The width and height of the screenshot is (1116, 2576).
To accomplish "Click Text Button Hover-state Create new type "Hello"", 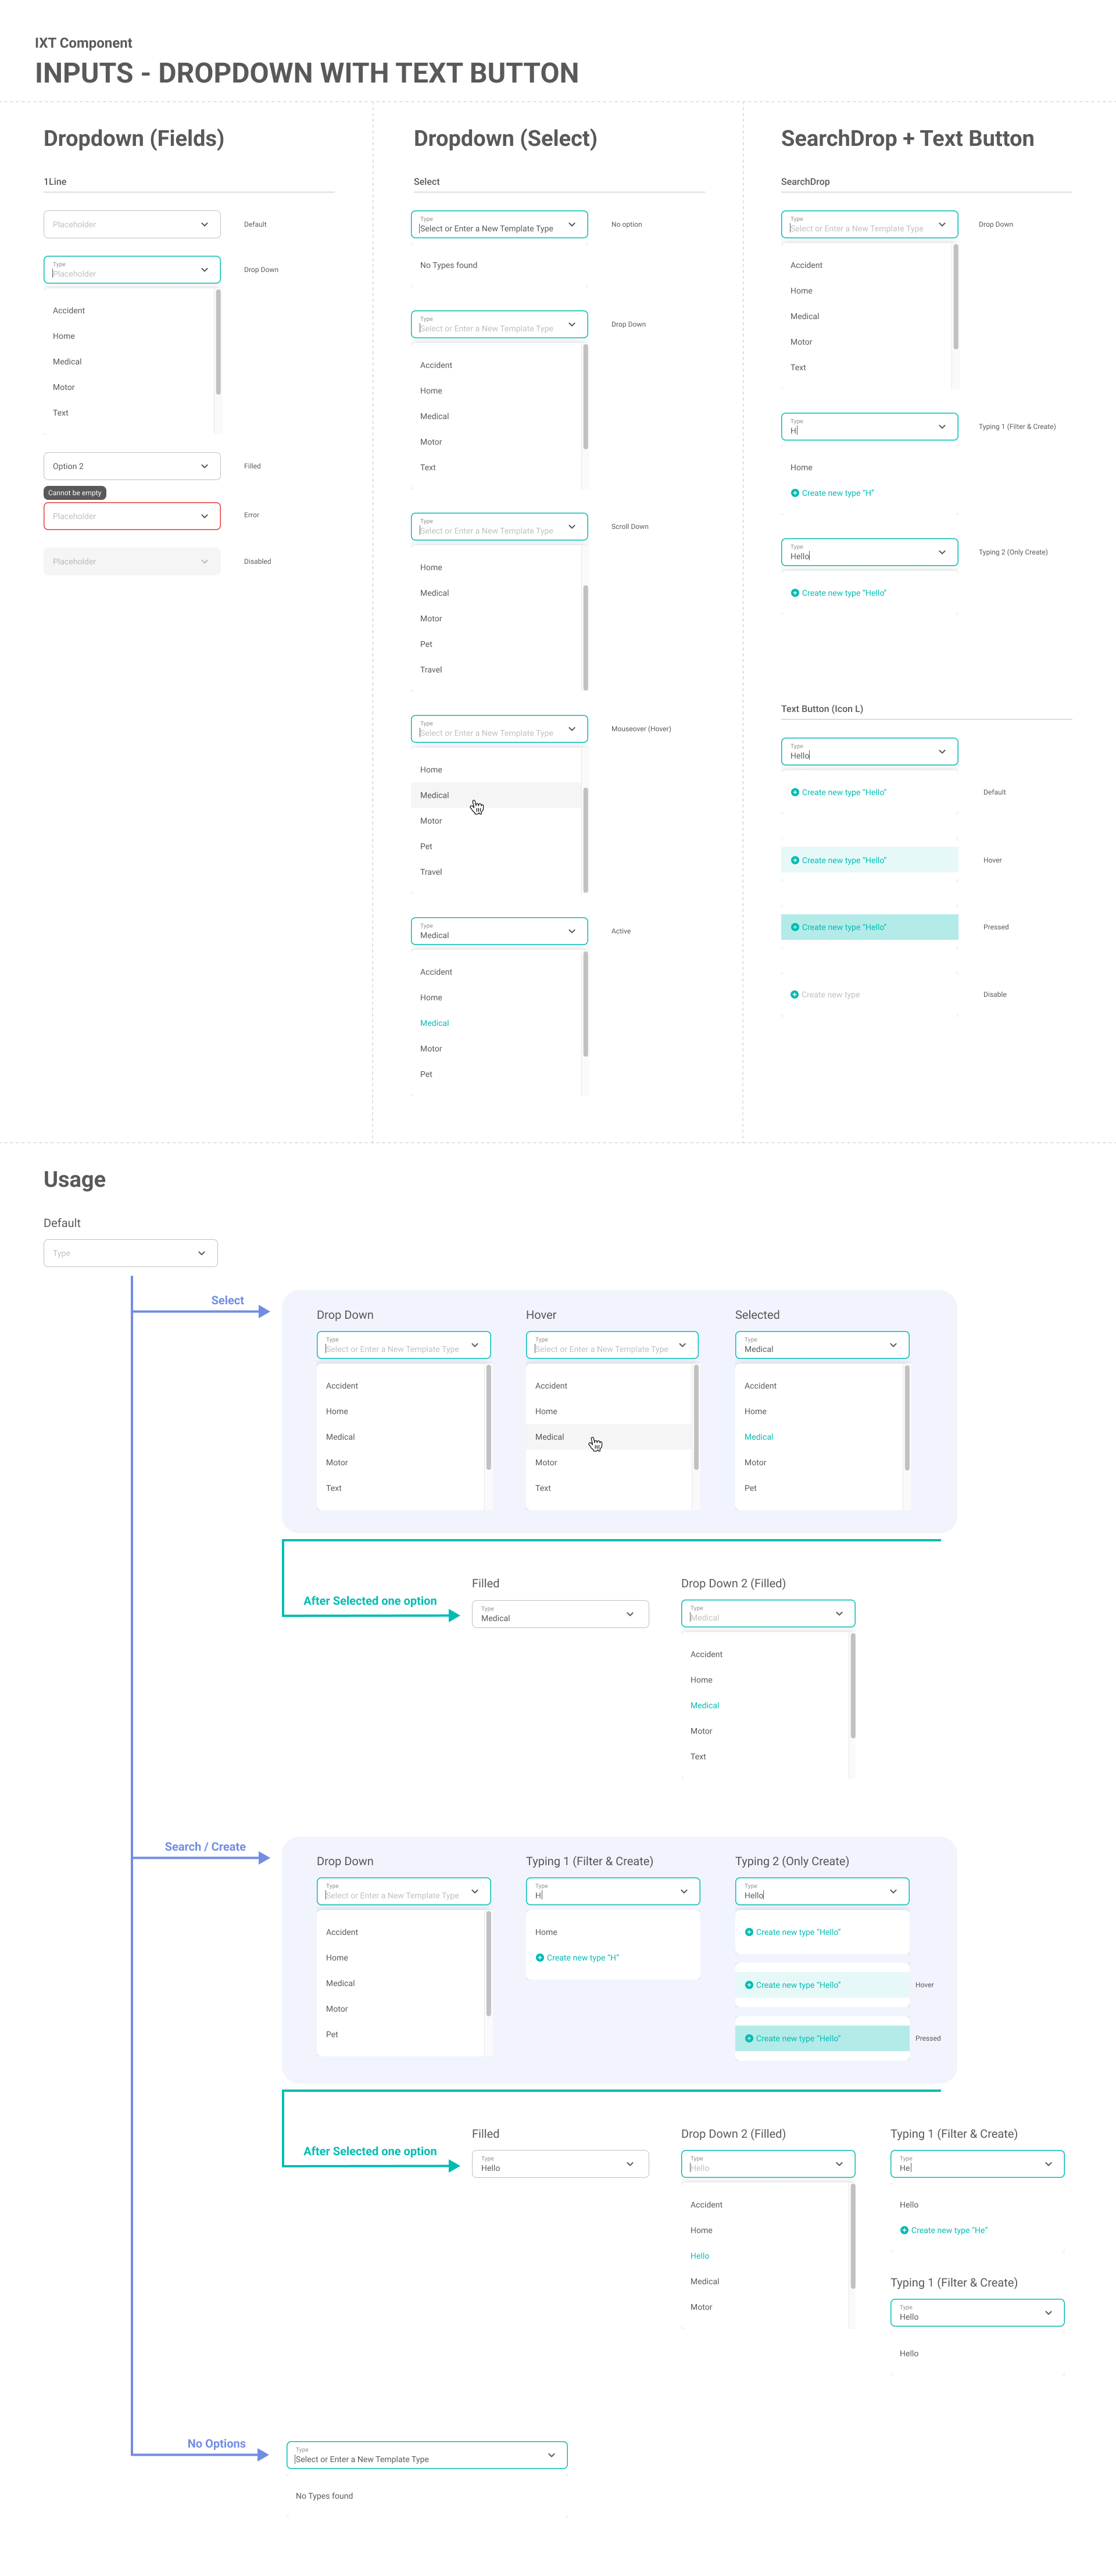I will pos(843,860).
